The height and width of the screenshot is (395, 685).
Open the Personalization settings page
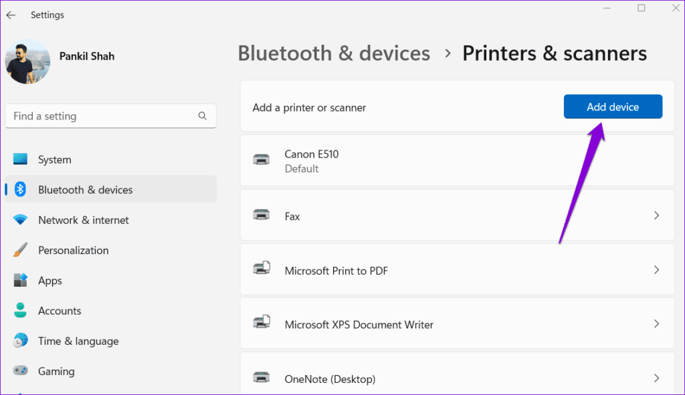click(x=73, y=251)
